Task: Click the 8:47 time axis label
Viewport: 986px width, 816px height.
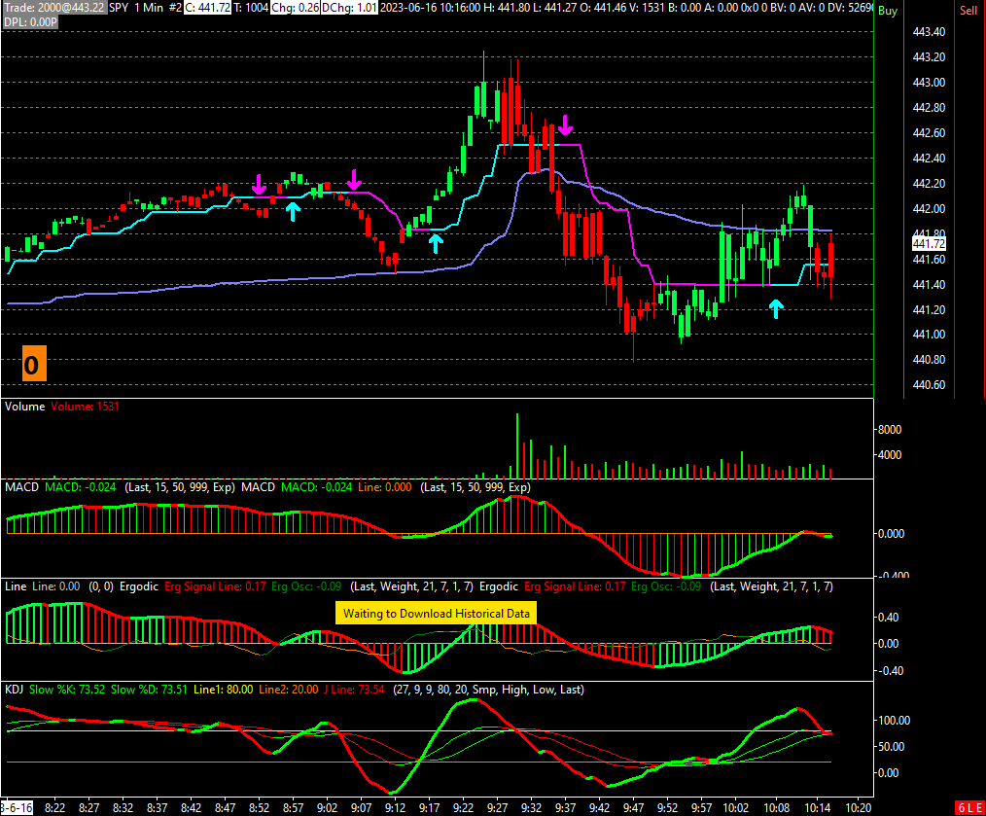Action: [226, 808]
